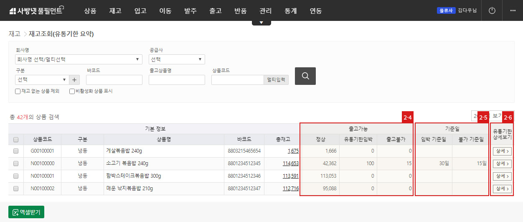523x222 pixels.
Task: Click the 상품명 column header
Action: [x=164, y=140]
